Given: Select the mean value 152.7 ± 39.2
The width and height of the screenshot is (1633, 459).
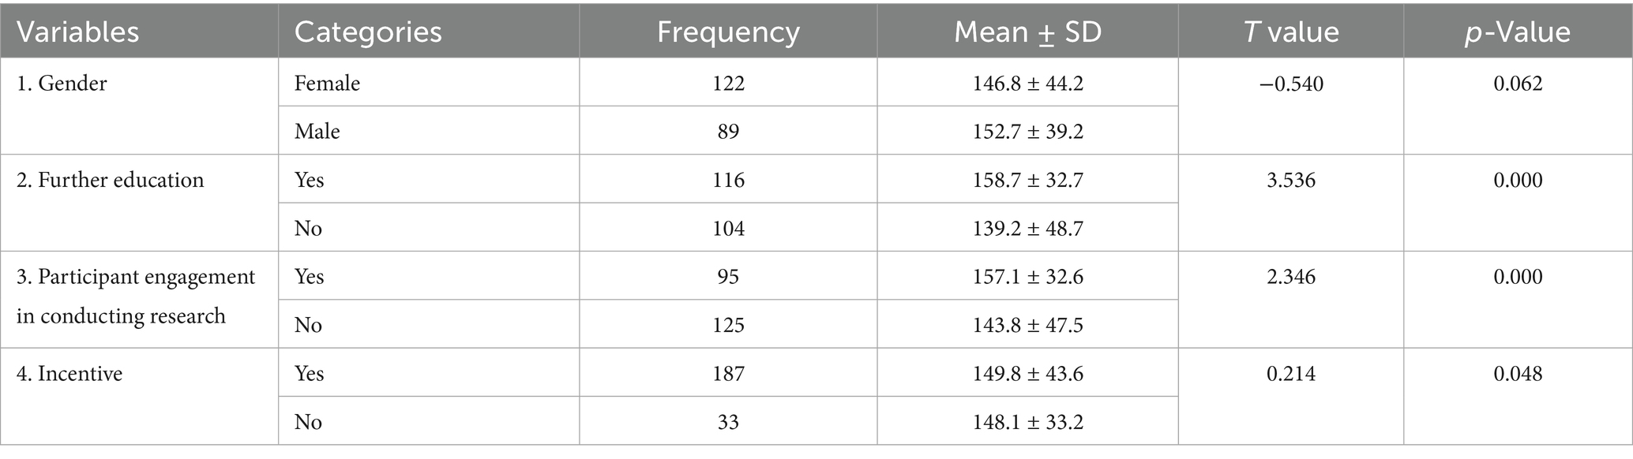Looking at the screenshot, I should pos(1027,131).
